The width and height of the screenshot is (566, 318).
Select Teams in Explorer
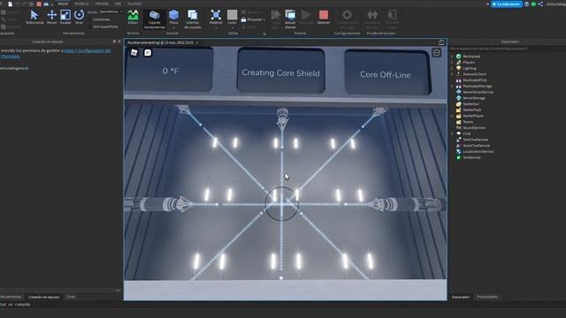(468, 122)
